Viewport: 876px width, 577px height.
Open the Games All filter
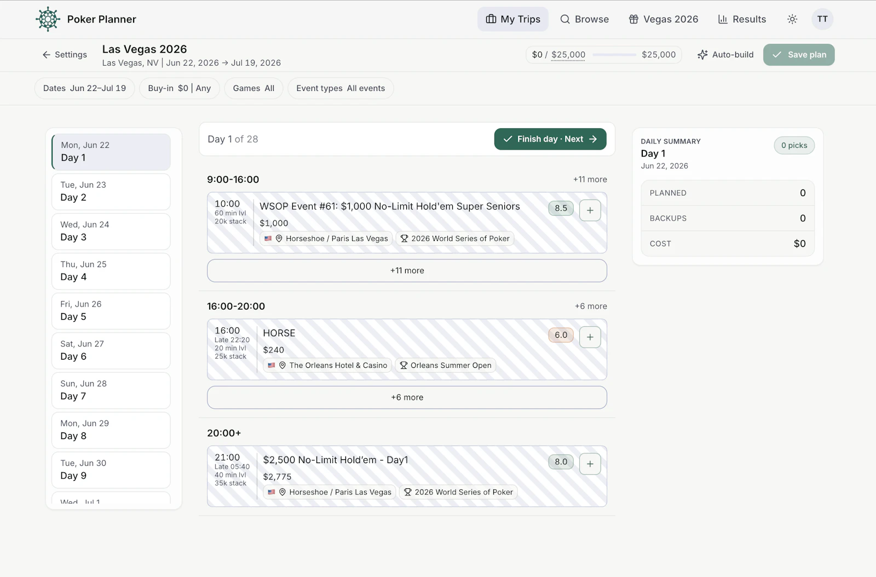click(x=253, y=88)
